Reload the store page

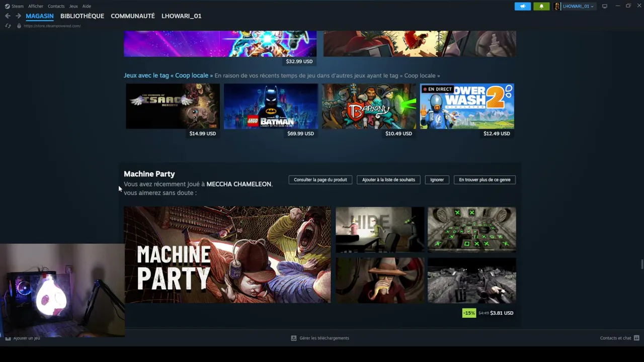(x=8, y=26)
